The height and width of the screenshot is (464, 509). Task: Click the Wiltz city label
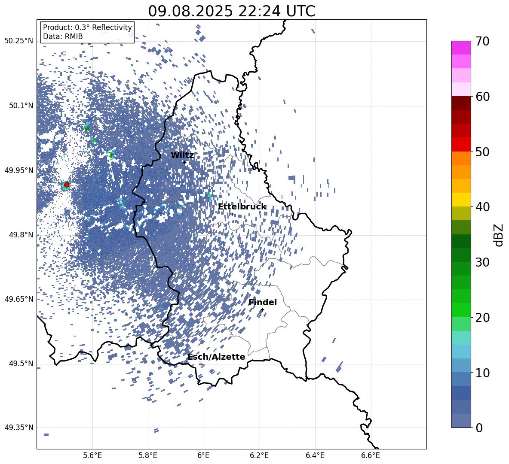coord(182,155)
